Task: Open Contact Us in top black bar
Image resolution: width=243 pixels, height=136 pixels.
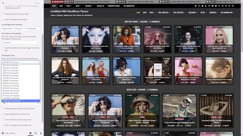Action: pyautogui.click(x=100, y=6)
